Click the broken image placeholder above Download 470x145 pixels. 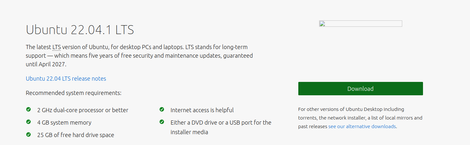coord(360,24)
